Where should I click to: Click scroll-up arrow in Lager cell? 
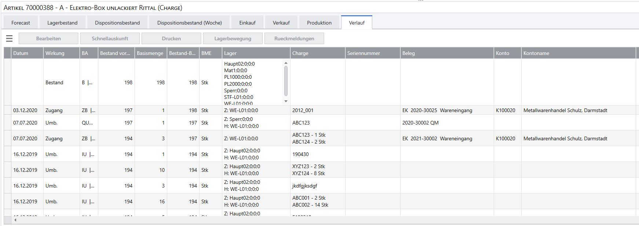(286, 63)
